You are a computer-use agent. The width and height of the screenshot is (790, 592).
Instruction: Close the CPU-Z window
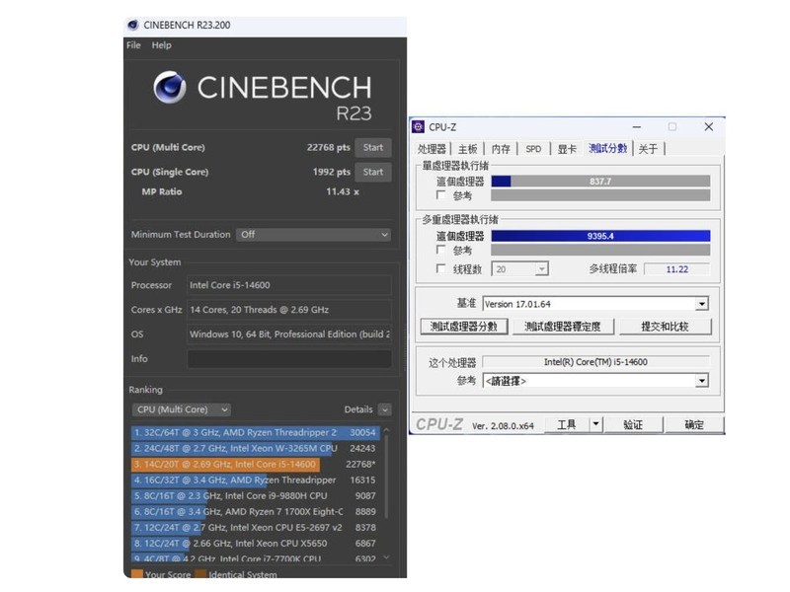pyautogui.click(x=708, y=127)
